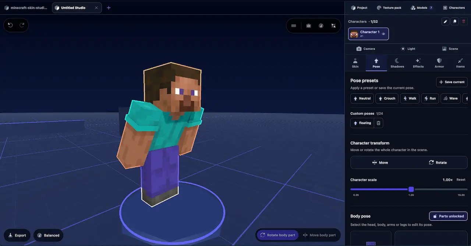Open the Effects tab
This screenshot has width=471, height=246.
418,63
